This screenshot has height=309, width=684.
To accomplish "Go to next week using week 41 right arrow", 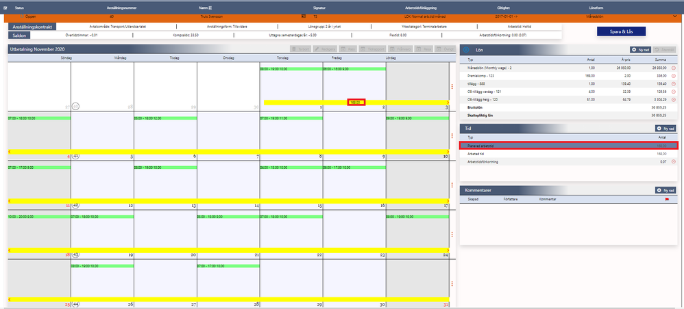I will (x=448, y=152).
